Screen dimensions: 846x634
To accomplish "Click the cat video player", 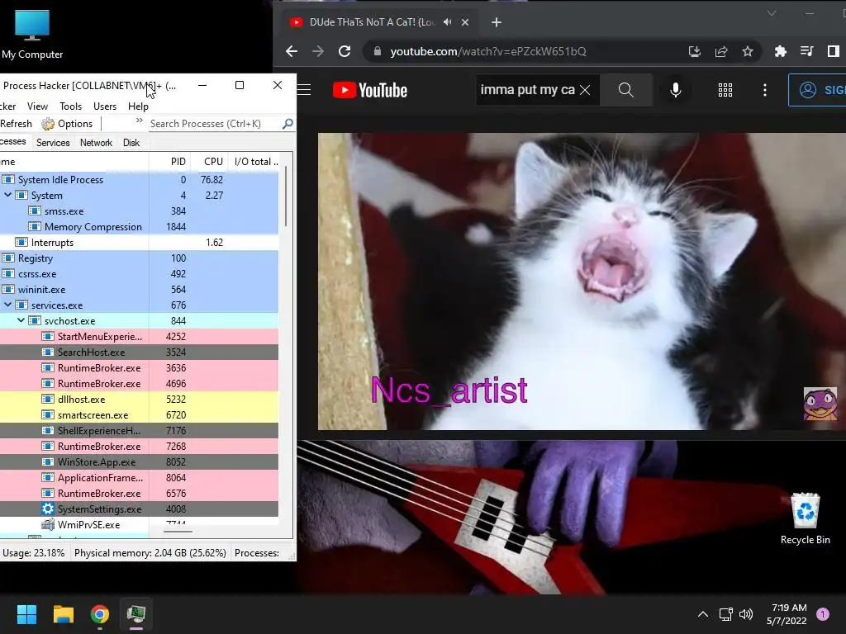I will tap(582, 282).
